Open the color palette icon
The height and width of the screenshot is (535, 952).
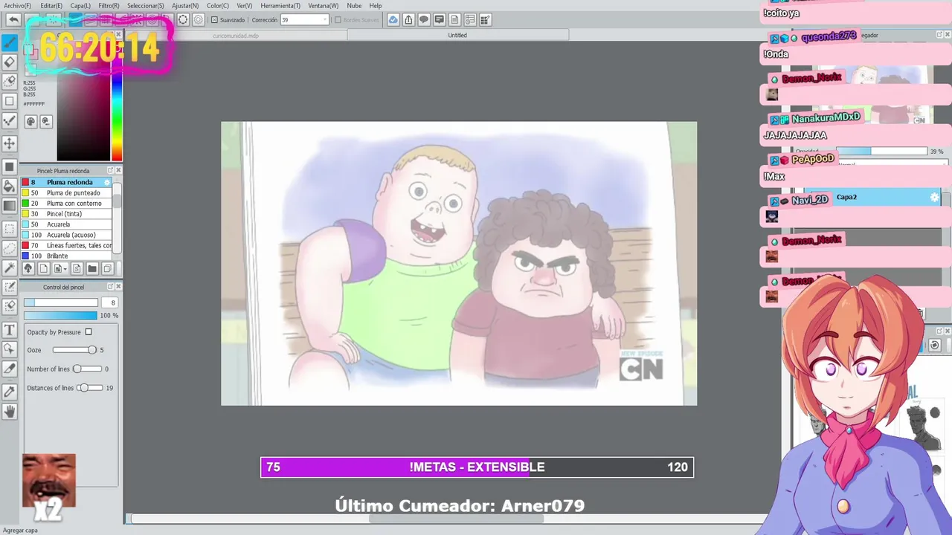coord(31,121)
